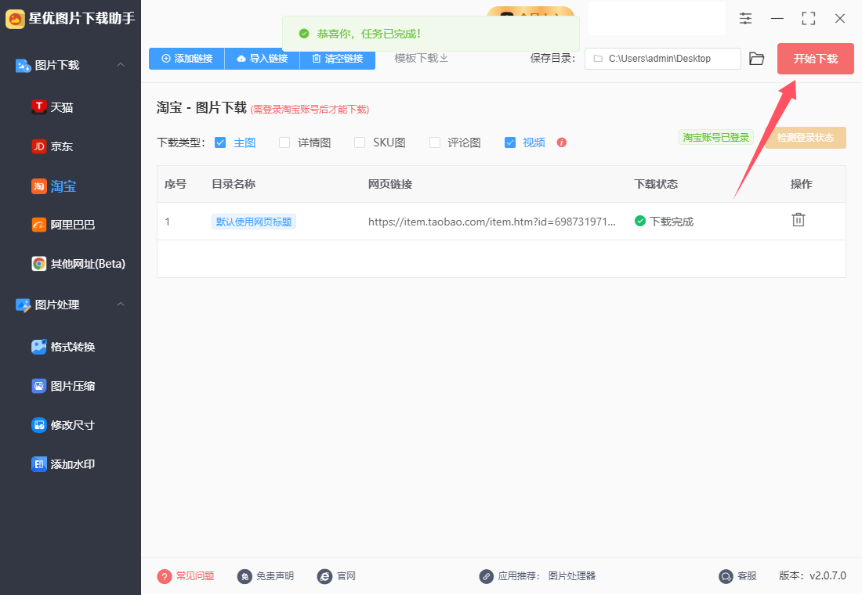This screenshot has width=862, height=595.
Task: Click the 图片压缩 icon
Action: (39, 386)
